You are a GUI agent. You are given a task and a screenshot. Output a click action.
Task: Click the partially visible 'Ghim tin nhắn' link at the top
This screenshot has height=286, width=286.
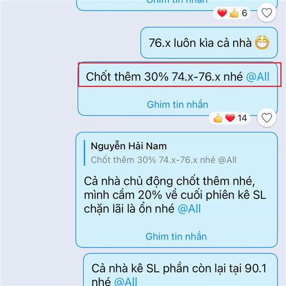tap(177, 2)
